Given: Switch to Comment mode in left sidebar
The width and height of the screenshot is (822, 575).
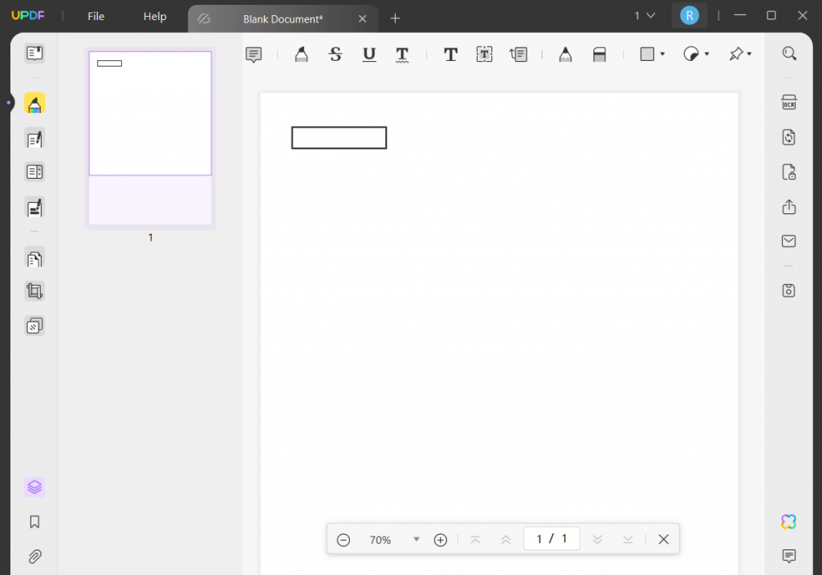Looking at the screenshot, I should click(x=35, y=103).
